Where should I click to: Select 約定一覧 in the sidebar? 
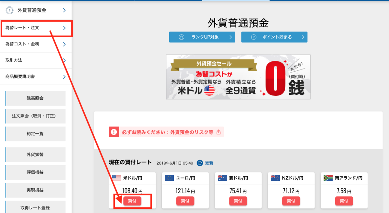pyautogui.click(x=35, y=134)
